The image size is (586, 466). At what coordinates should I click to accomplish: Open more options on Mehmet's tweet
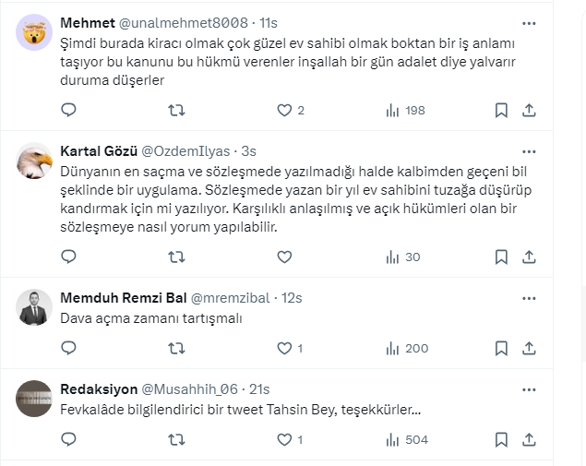coord(529,22)
